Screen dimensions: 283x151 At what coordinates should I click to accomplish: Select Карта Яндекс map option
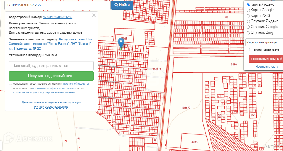click(x=248, y=4)
